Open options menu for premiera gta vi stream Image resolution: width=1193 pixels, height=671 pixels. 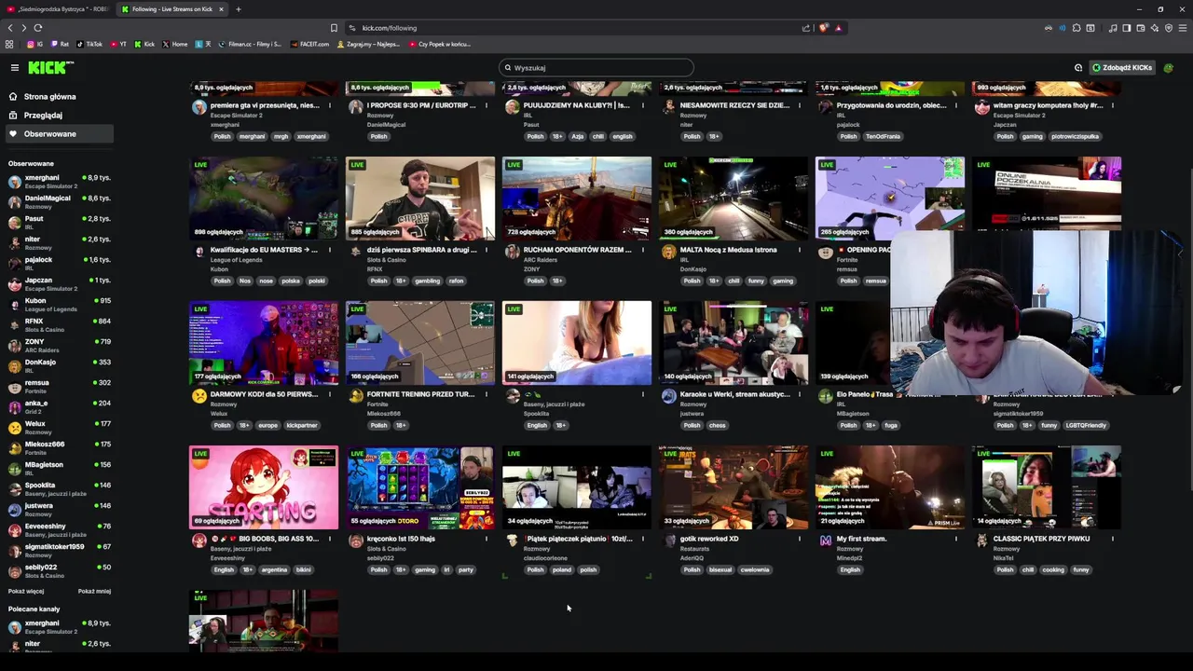[329, 105]
